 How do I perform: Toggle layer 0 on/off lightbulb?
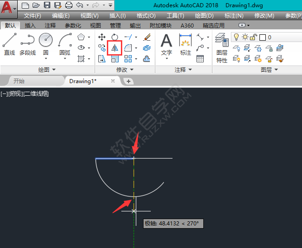pyautogui.click(x=236, y=37)
